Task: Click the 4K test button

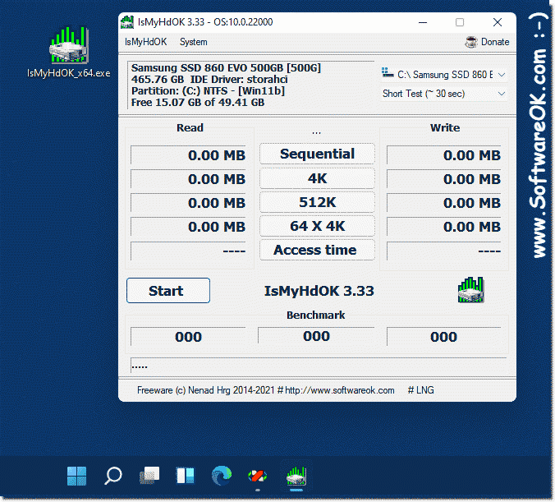Action: [x=317, y=178]
